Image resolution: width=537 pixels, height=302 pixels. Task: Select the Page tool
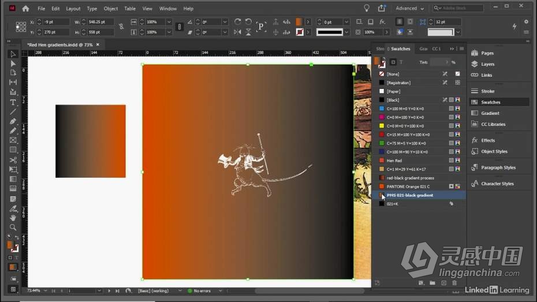tap(13, 73)
